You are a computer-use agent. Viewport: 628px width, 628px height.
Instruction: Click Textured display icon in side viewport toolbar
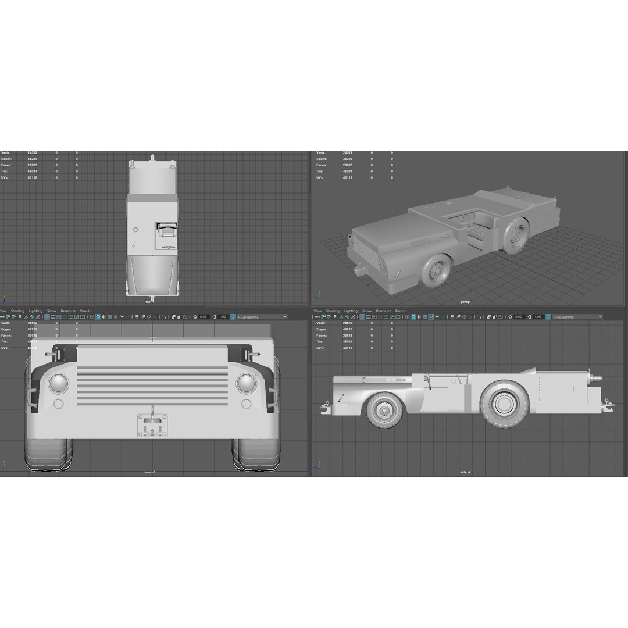(431, 317)
